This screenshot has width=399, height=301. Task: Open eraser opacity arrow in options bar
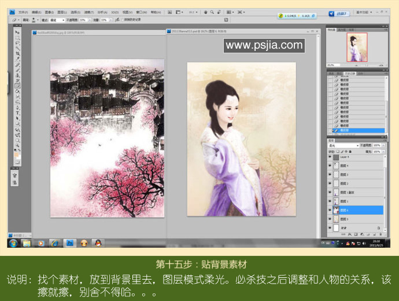pyautogui.click(x=90, y=20)
